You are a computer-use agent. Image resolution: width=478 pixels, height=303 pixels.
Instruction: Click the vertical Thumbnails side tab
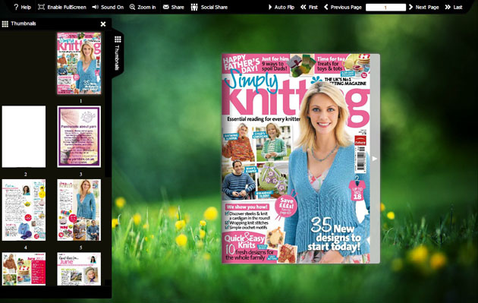click(118, 54)
